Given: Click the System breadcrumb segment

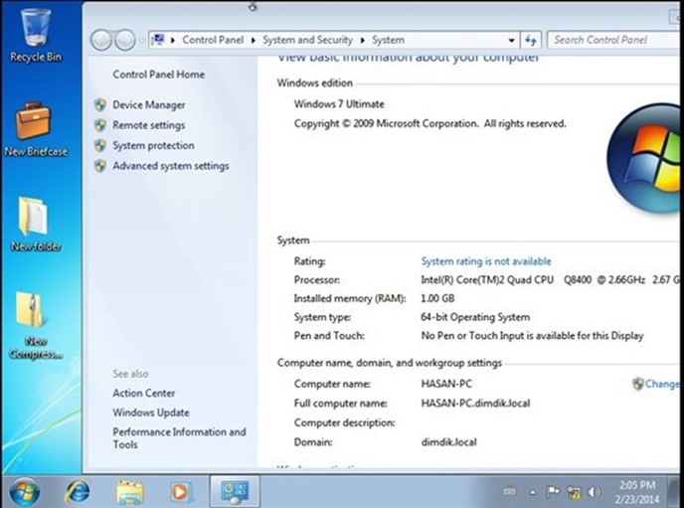Looking at the screenshot, I should click(388, 40).
